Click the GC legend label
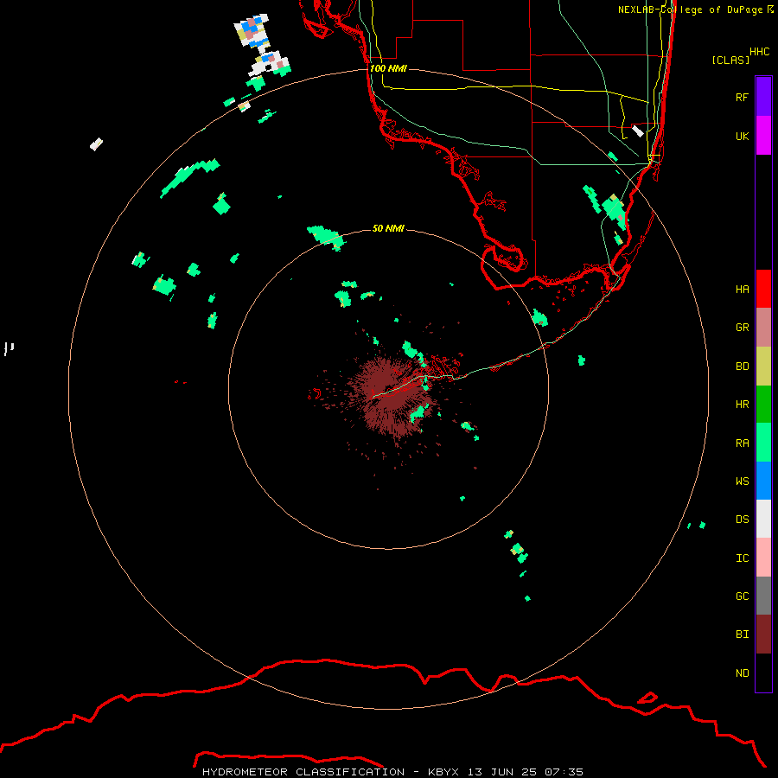This screenshot has width=778, height=778. tap(742, 596)
